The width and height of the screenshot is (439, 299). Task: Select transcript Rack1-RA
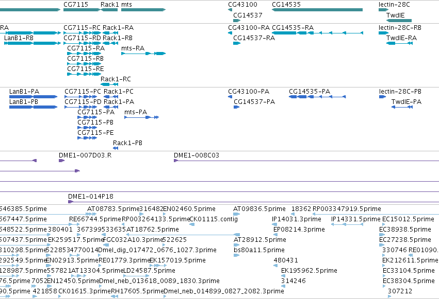(x=118, y=28)
